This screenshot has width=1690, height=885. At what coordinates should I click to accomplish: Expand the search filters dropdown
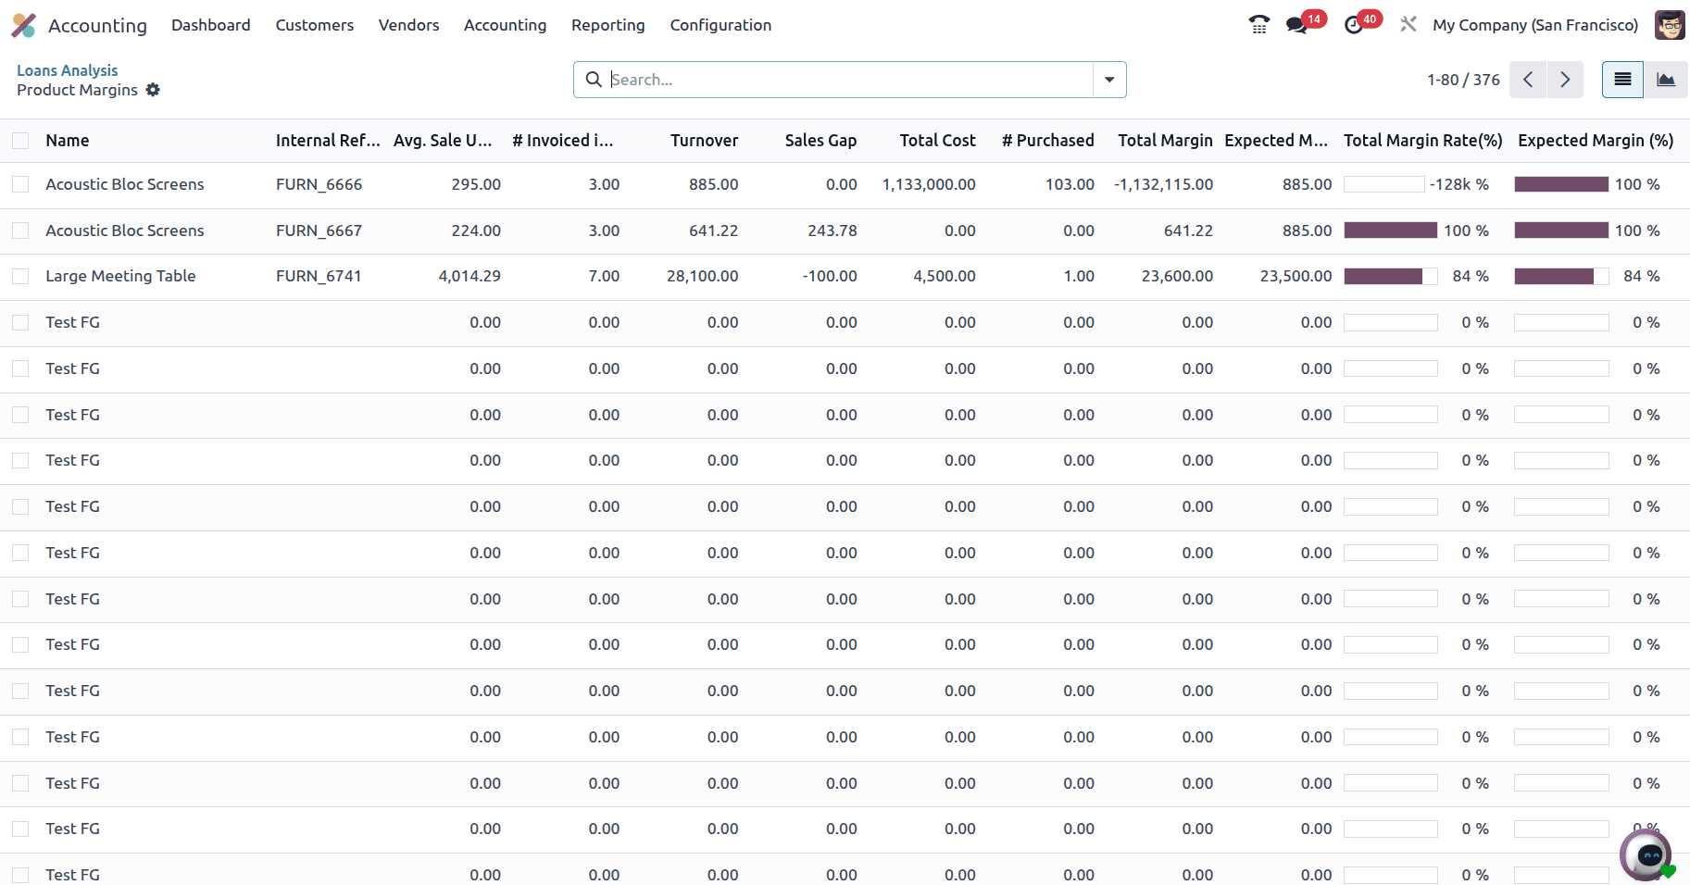[x=1108, y=80]
